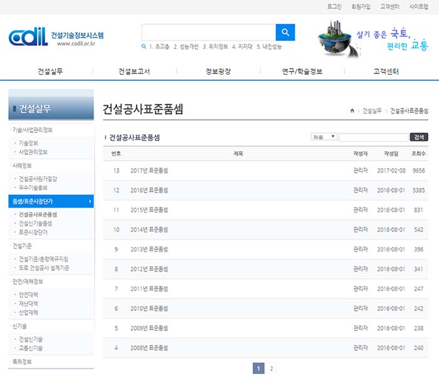439x380 pixels.
Task: Select 산업재해 in the sidebar
Action: coord(28,312)
